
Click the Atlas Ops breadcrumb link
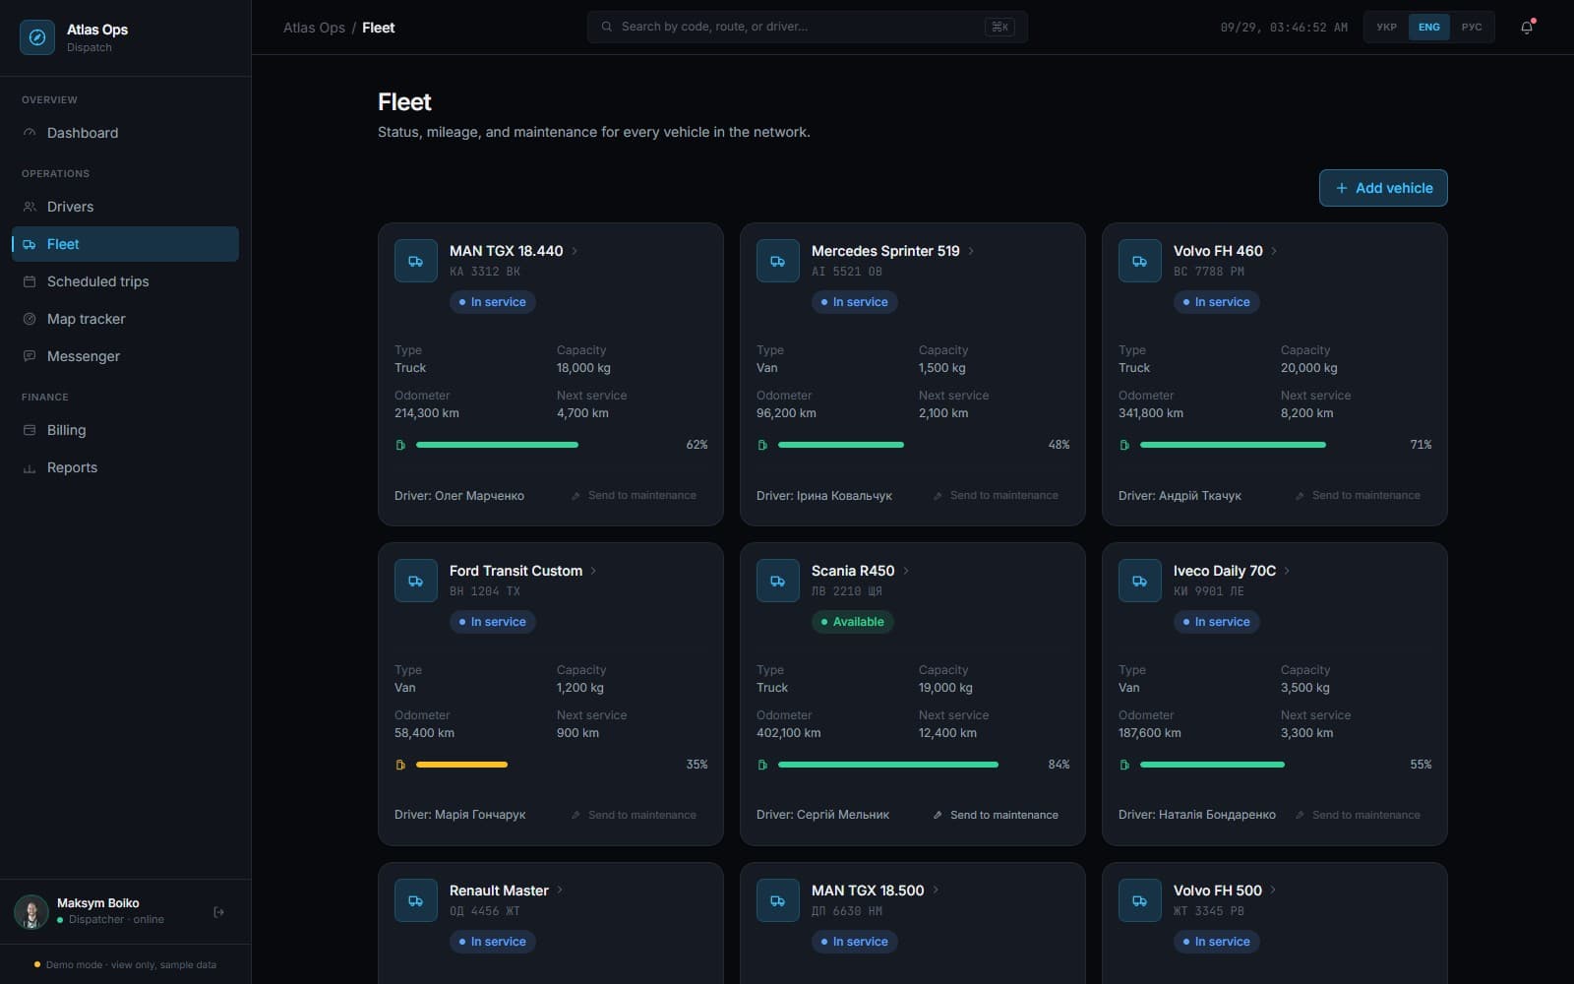tap(314, 28)
